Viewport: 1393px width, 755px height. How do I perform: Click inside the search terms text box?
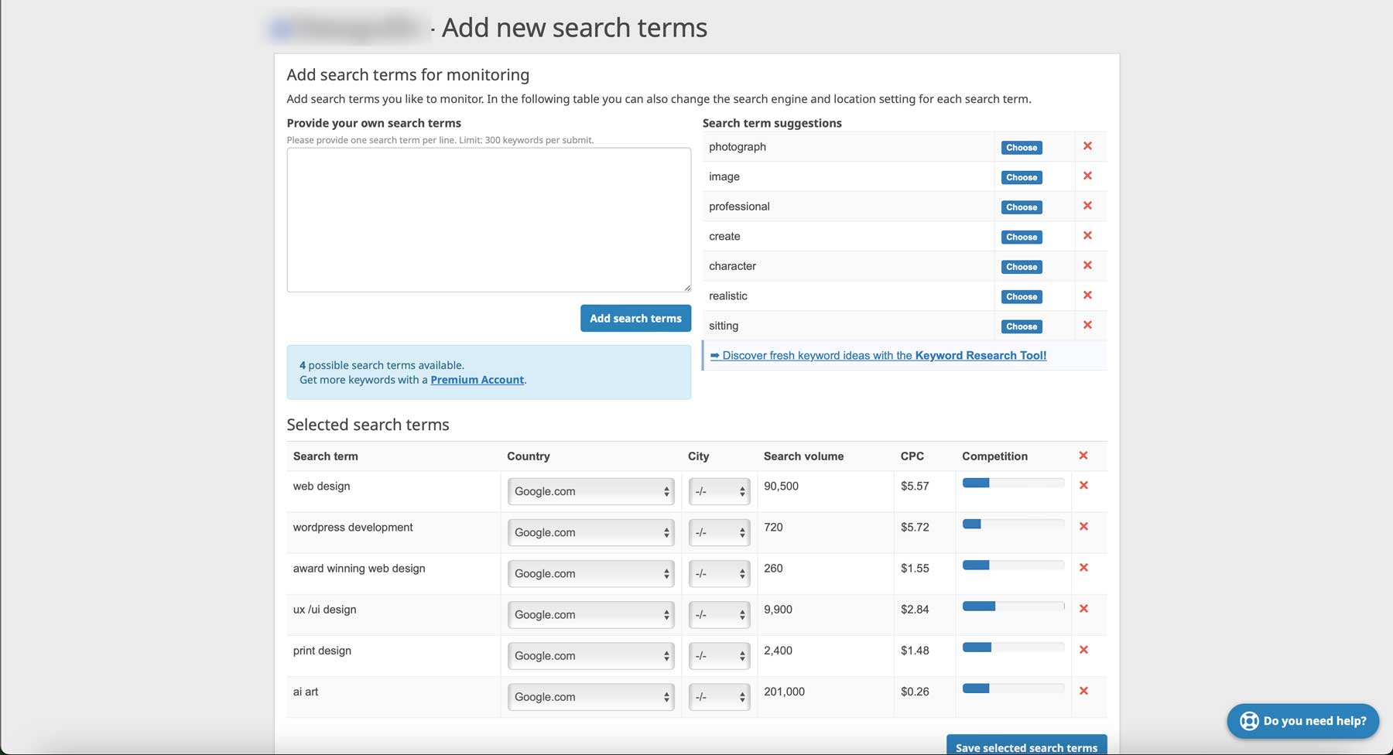coord(488,219)
